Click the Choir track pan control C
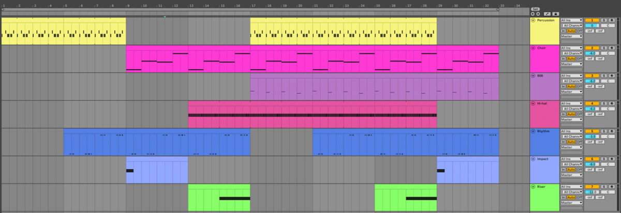Viewport: 621px width, 213px height. pos(608,53)
